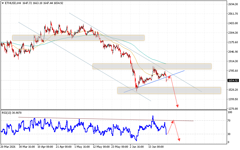
Task: Click the 13 Jun 08:00 time label
Action: (156, 147)
